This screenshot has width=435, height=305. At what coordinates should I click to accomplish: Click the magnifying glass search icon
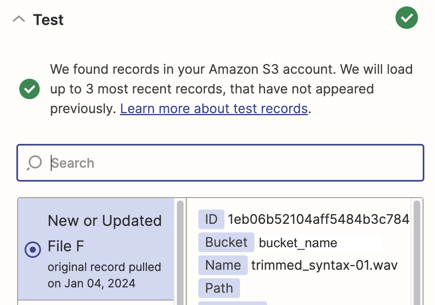(x=34, y=163)
